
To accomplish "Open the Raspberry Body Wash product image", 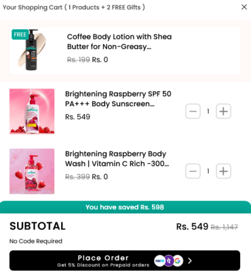I will click(x=32, y=171).
